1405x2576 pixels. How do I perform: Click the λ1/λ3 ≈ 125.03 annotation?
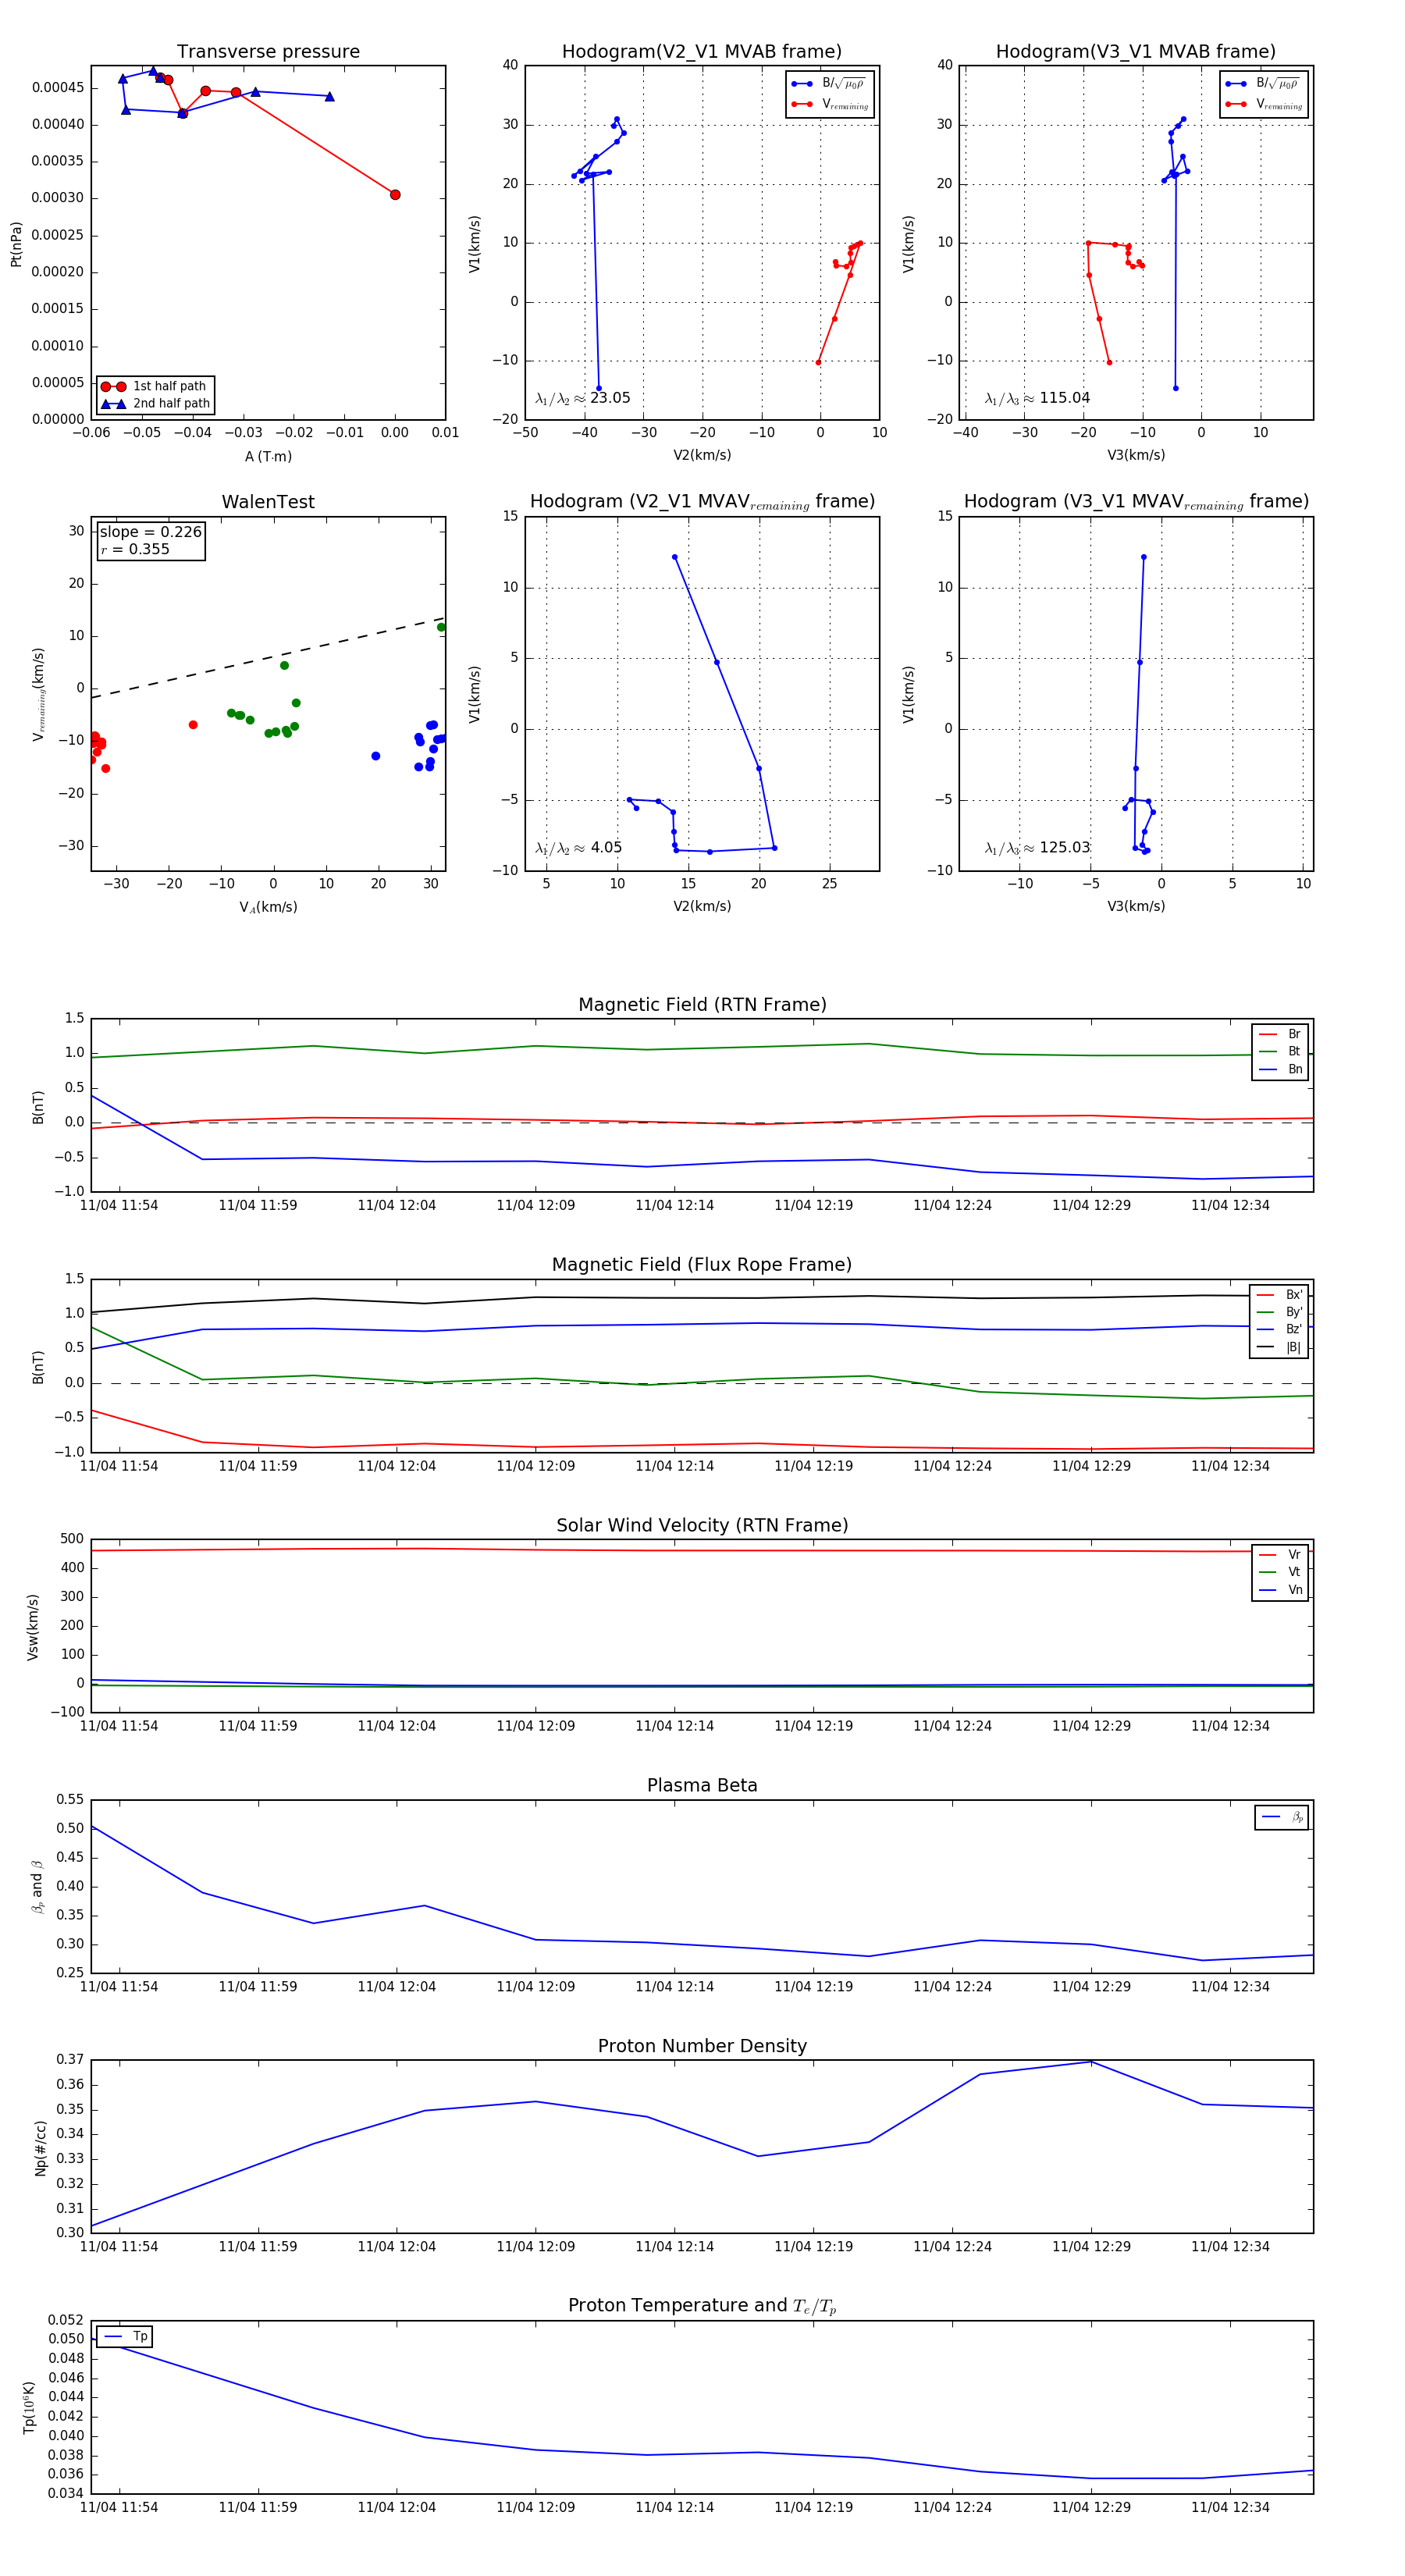(x=1037, y=848)
